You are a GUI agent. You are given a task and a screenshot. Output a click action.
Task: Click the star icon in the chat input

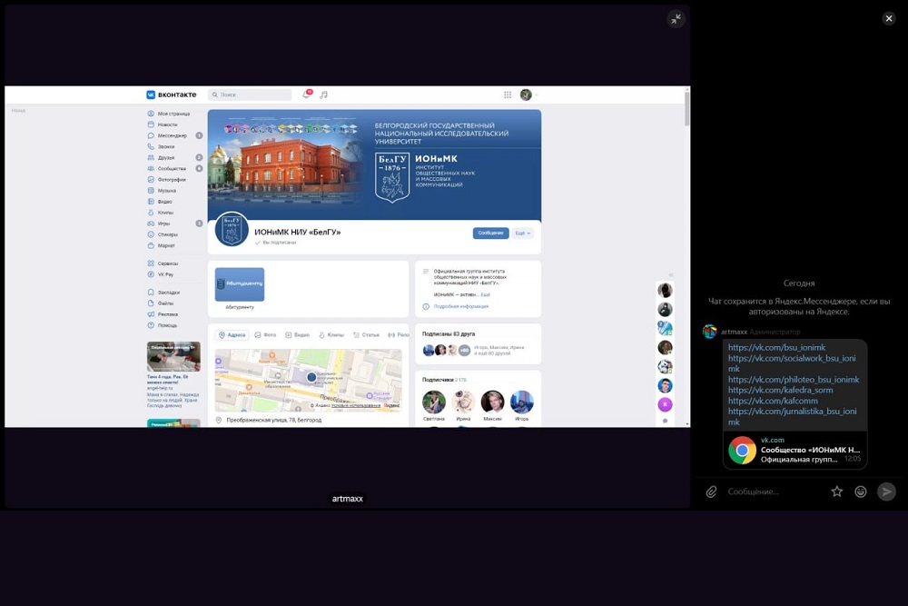(836, 492)
